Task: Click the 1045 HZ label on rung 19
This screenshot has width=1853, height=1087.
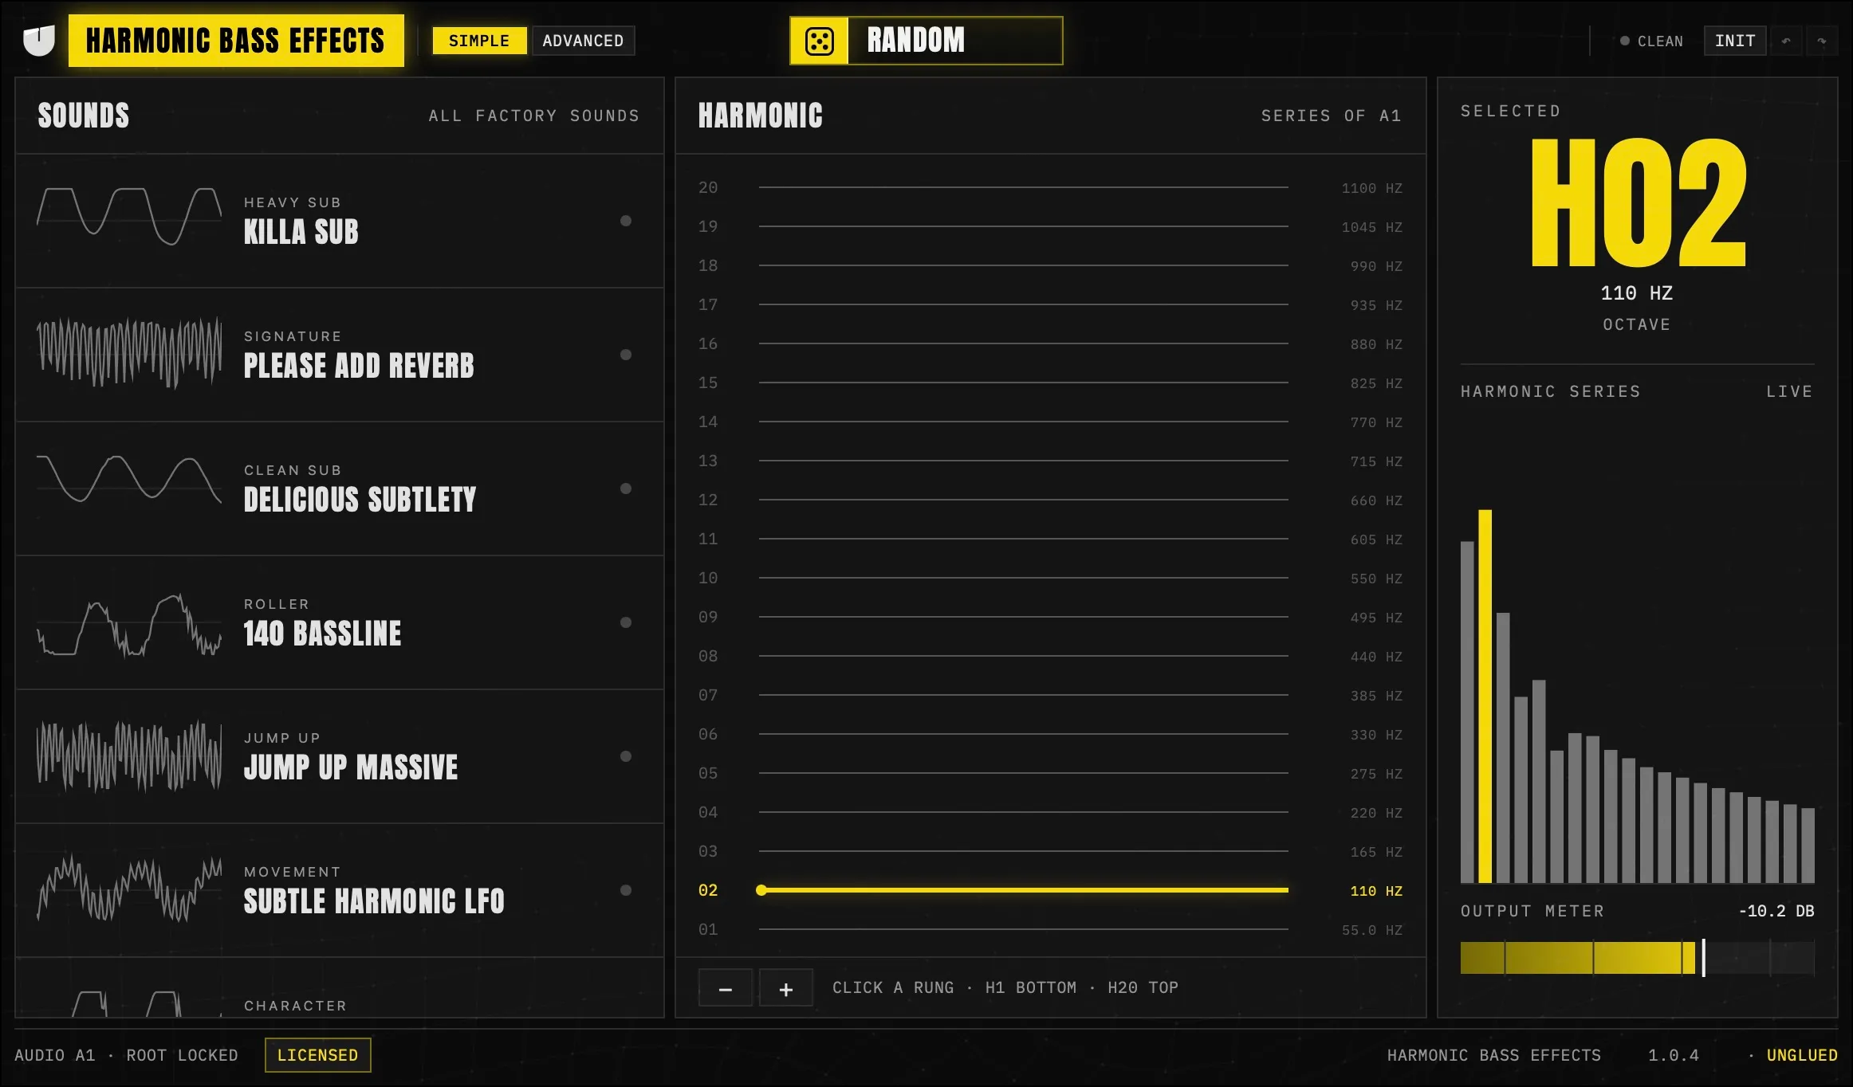Action: click(x=1371, y=227)
